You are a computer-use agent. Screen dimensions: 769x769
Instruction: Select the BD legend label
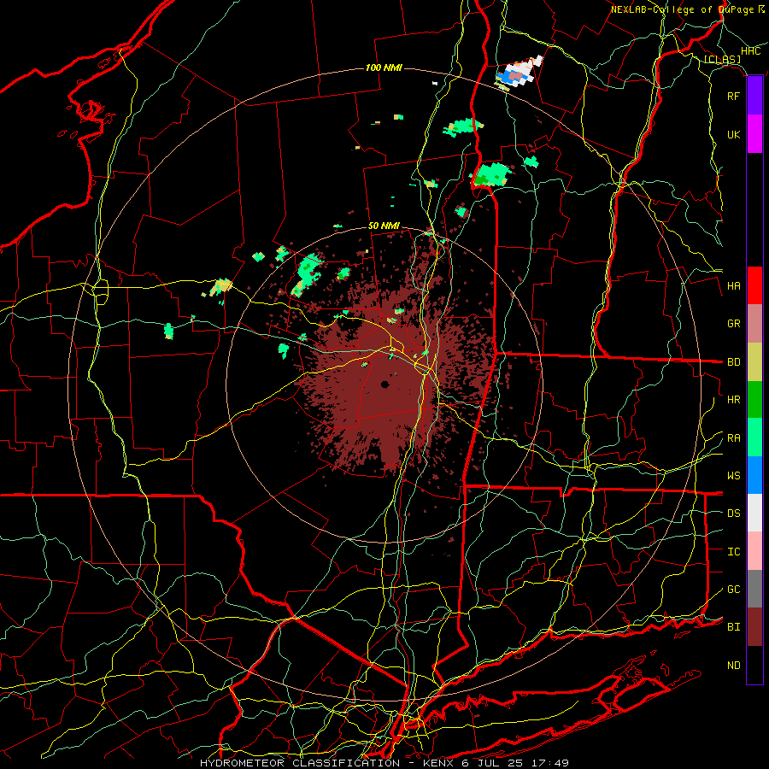coord(733,362)
